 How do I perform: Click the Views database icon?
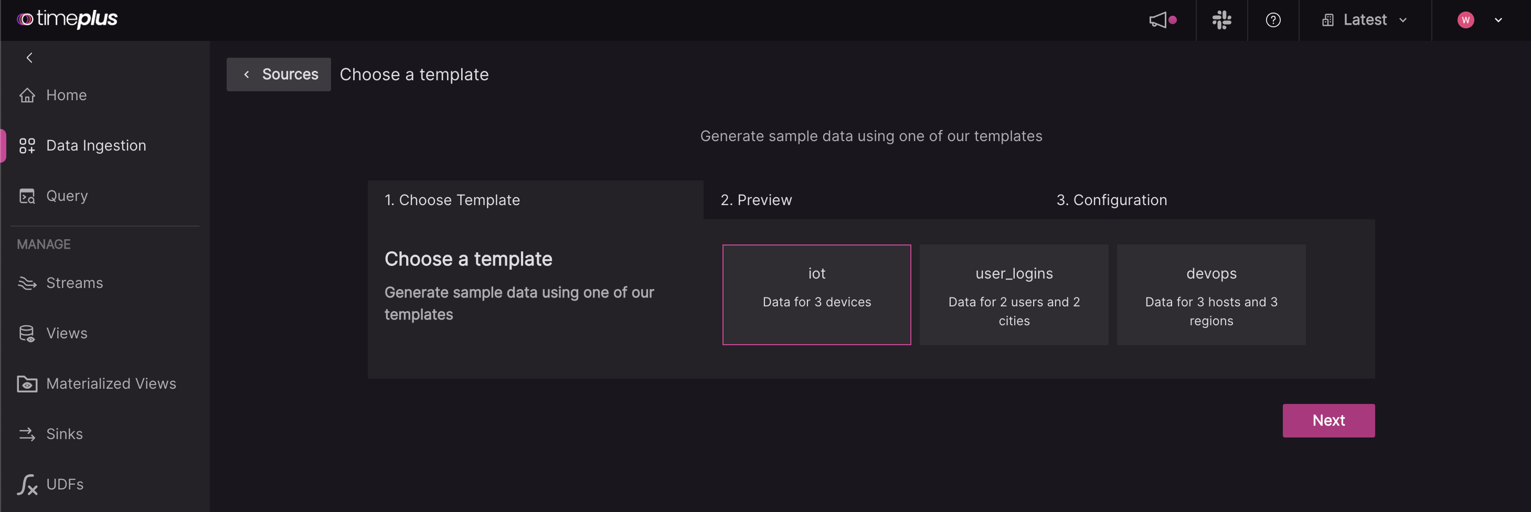click(27, 333)
